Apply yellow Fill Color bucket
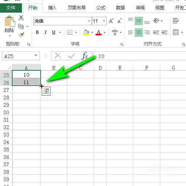Viewport: 186px width, 186px height. pyautogui.click(x=86, y=32)
